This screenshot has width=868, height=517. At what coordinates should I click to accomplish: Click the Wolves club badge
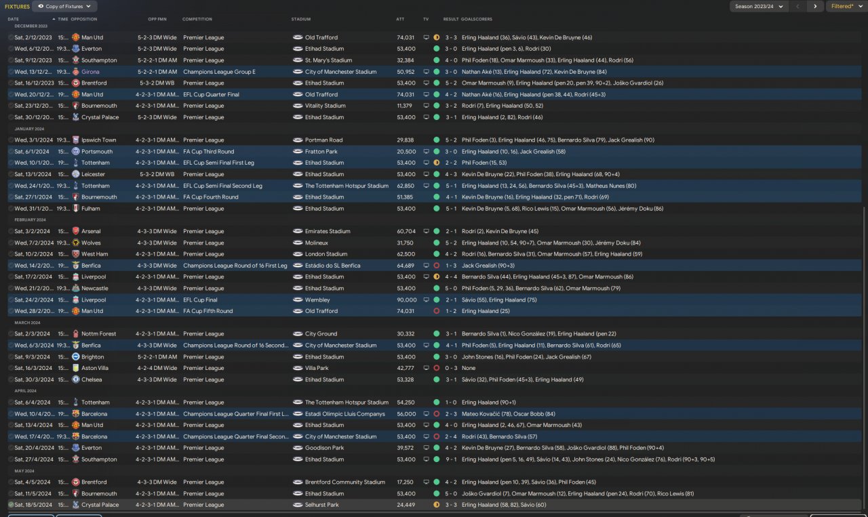[x=76, y=243]
